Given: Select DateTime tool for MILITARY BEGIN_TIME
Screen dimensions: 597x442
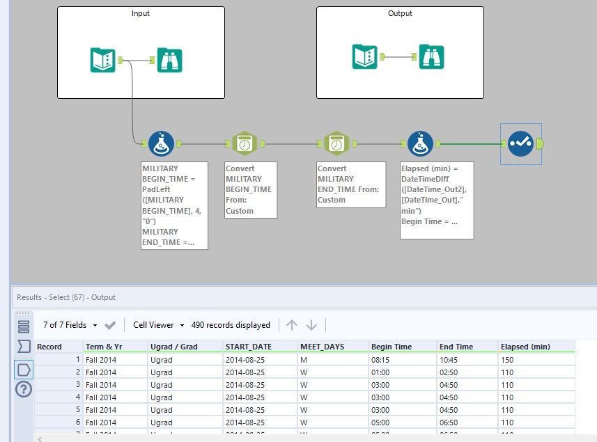Looking at the screenshot, I should pyautogui.click(x=245, y=143).
